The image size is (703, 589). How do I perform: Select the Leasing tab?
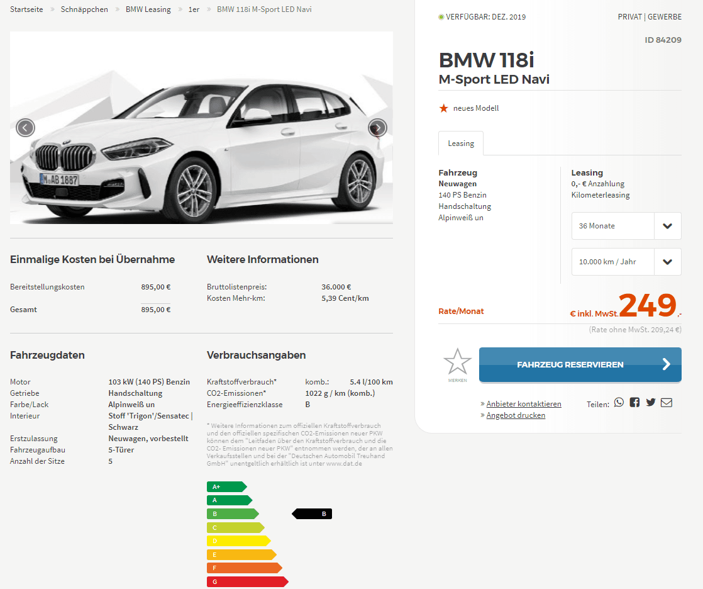coord(461,143)
